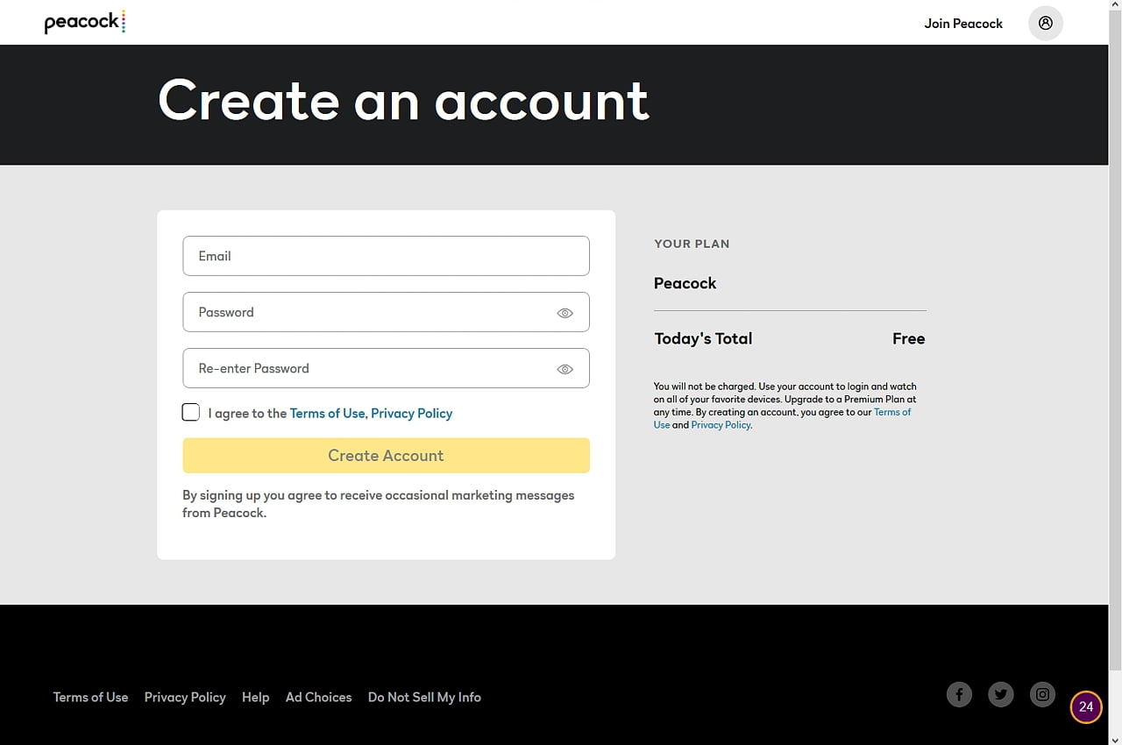Click Do Not Sell My Info
The width and height of the screenshot is (1122, 745).
pyautogui.click(x=424, y=698)
